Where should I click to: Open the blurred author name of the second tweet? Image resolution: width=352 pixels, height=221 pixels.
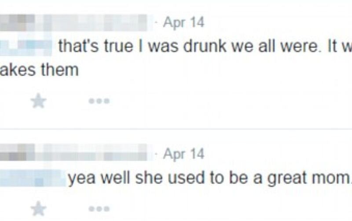[x=18, y=154]
